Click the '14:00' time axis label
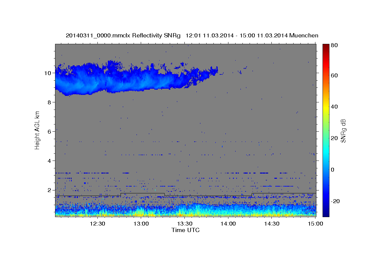The height and width of the screenshot is (260, 391). point(228,224)
